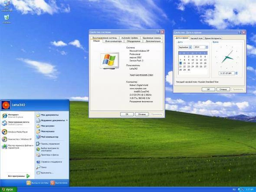
Task: Click the taskbar clock showing 3:37 AM
Action: tap(249, 189)
